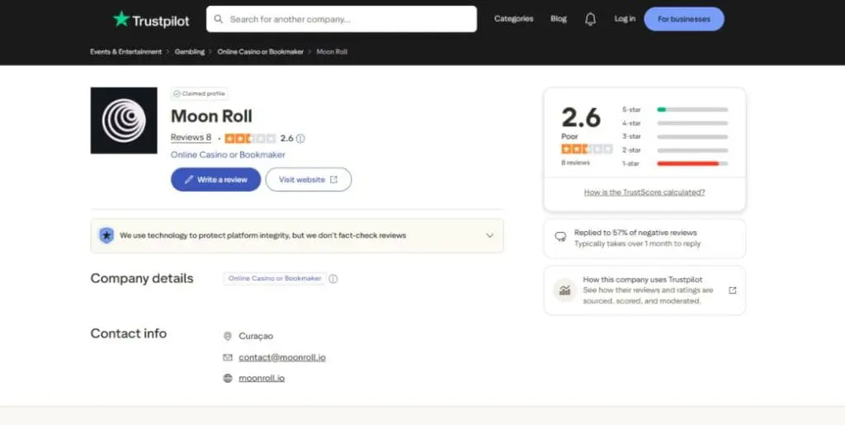Go to Gambling breadcrumb link
The height and width of the screenshot is (425, 845).
[189, 52]
